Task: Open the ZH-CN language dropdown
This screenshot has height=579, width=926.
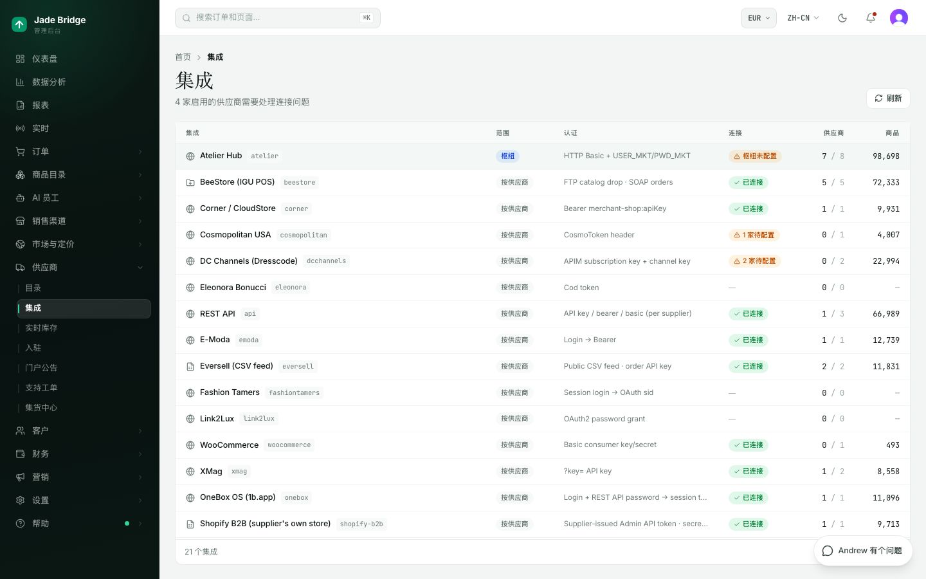Action: (803, 18)
